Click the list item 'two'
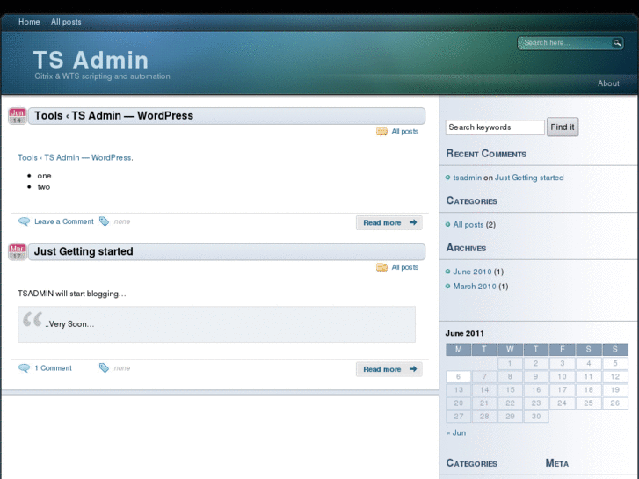Screen dimensions: 639x479 pyautogui.click(x=44, y=187)
